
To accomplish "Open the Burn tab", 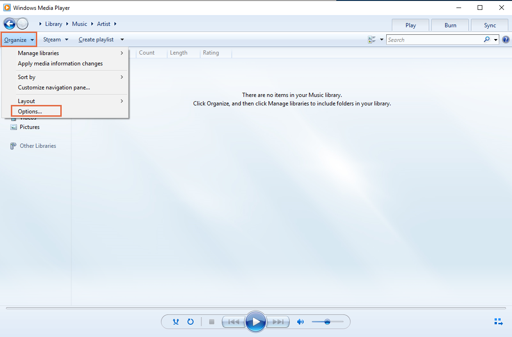I will (x=450, y=25).
